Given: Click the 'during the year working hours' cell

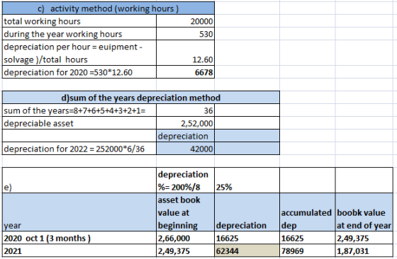Looking at the screenshot, I should [x=79, y=34].
